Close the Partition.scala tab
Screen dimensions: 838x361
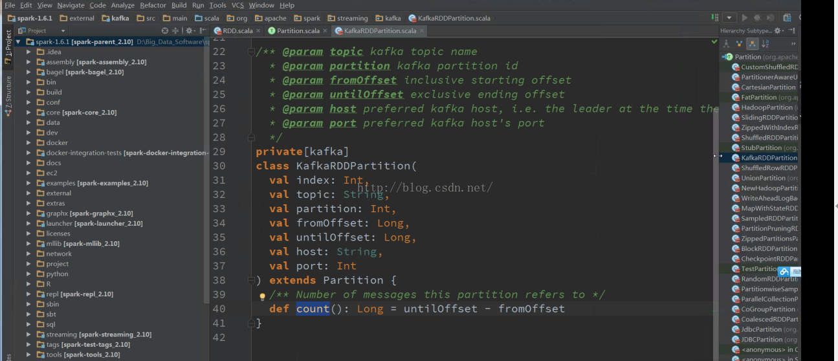[x=325, y=30]
